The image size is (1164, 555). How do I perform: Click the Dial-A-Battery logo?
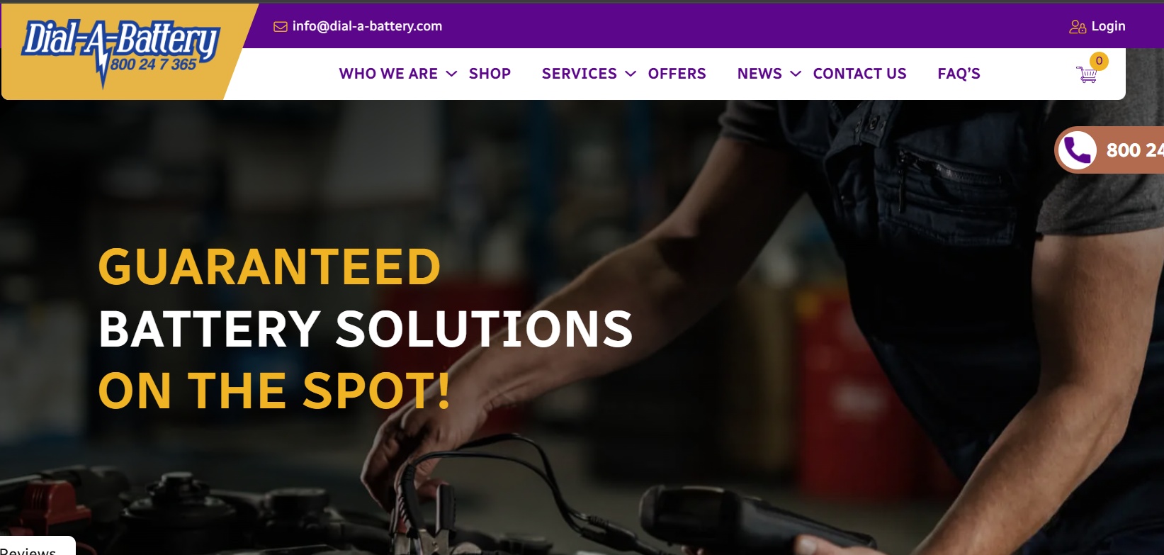tap(120, 52)
